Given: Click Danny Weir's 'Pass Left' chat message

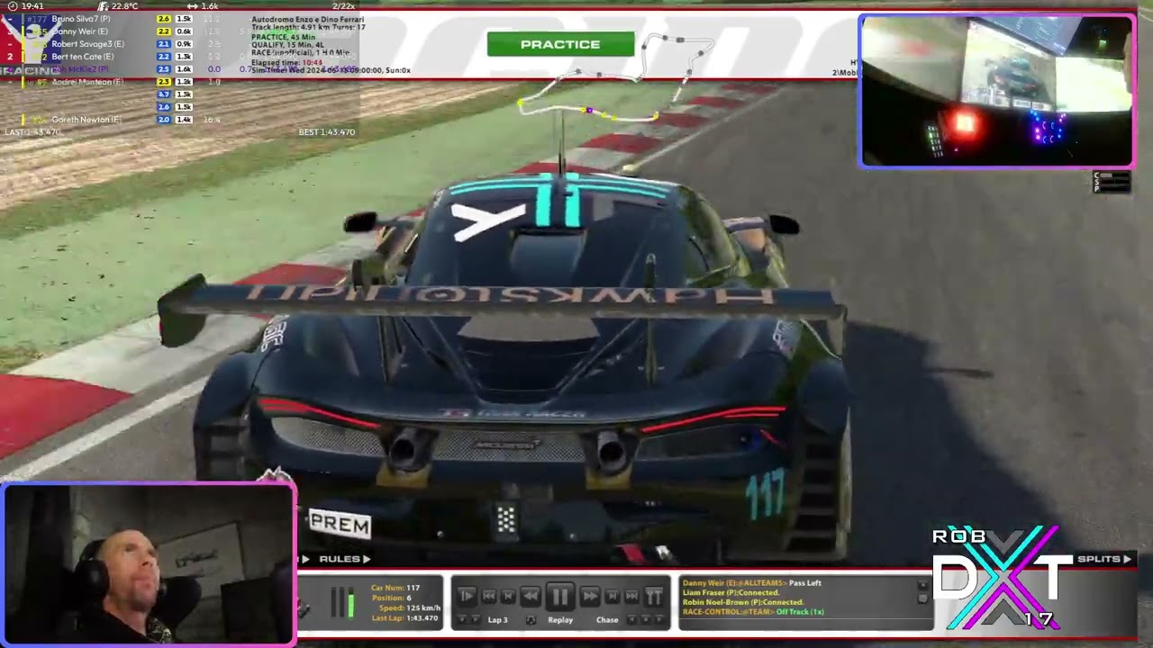Looking at the screenshot, I should [x=752, y=583].
